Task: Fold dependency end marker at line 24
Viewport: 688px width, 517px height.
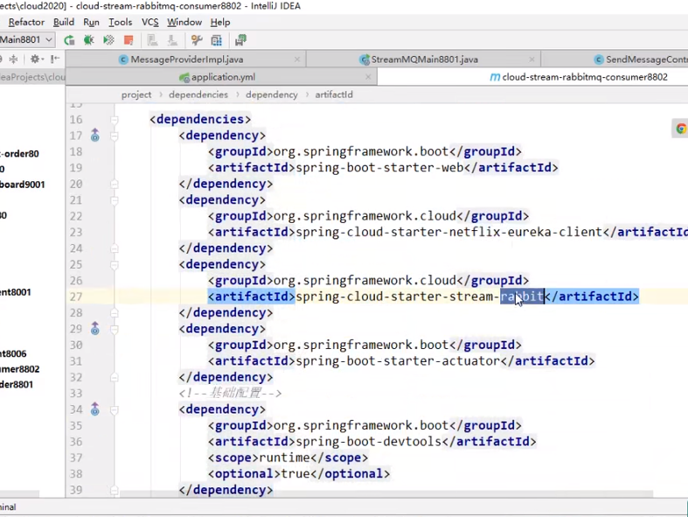Action: point(114,248)
